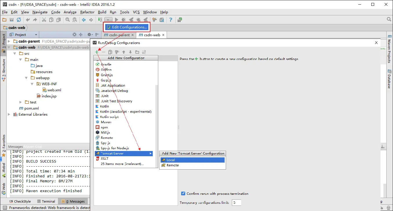Toggle Confirm rerun with process termination
Image resolution: width=393 pixels, height=211 pixels.
click(183, 194)
